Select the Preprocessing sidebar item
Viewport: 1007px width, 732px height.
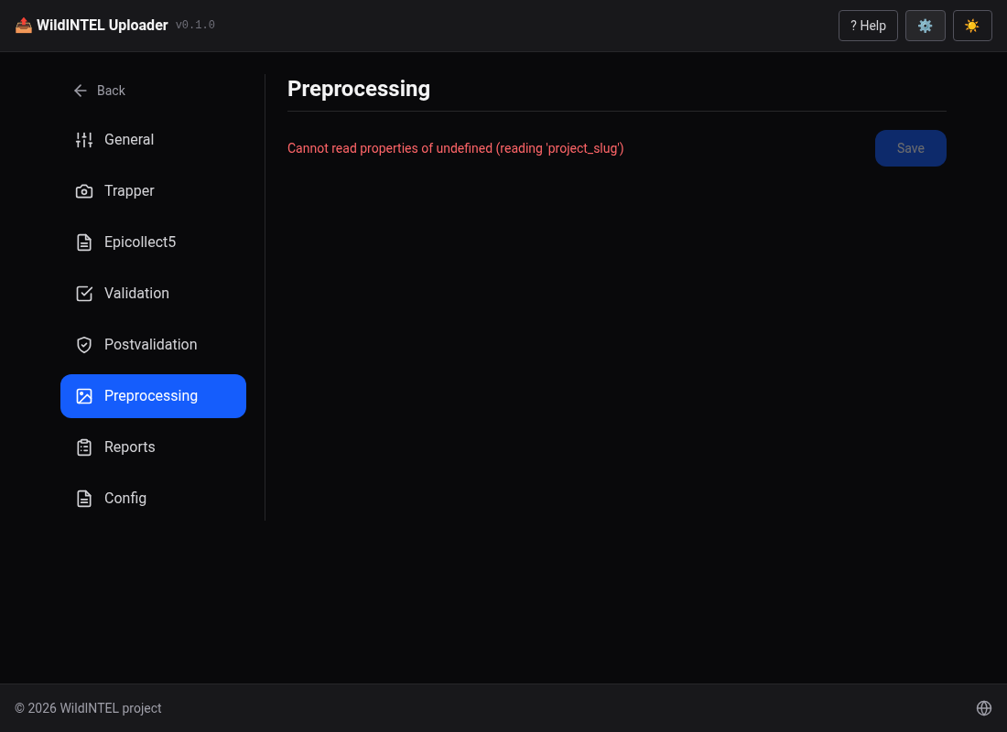click(153, 396)
